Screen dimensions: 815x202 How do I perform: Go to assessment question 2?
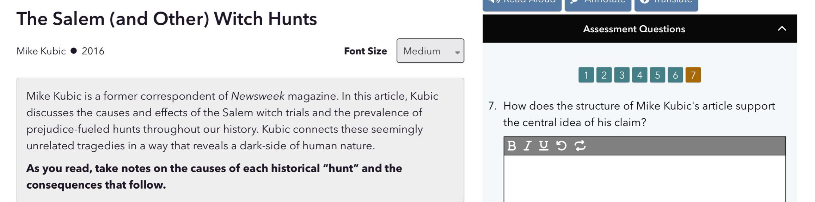click(x=604, y=75)
